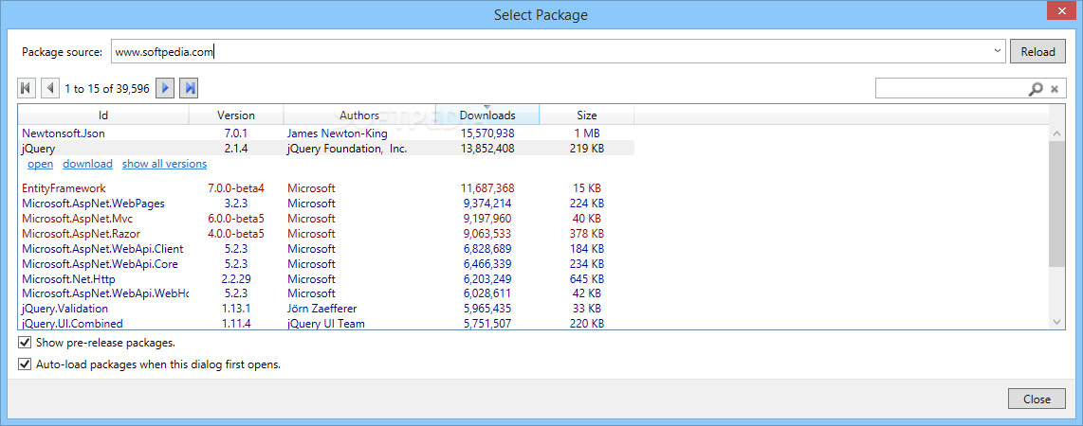
Task: Go to the next page of packages
Action: (x=165, y=88)
